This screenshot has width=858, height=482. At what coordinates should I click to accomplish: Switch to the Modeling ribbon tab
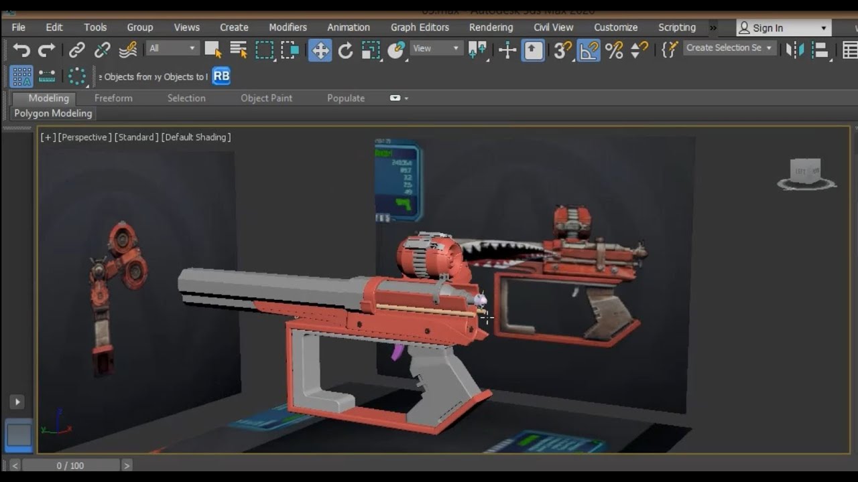click(48, 98)
